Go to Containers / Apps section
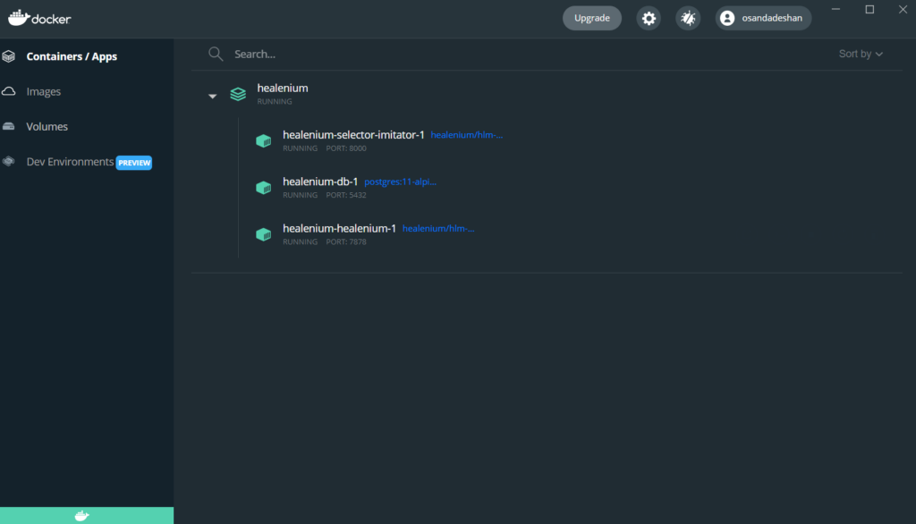 coord(72,56)
